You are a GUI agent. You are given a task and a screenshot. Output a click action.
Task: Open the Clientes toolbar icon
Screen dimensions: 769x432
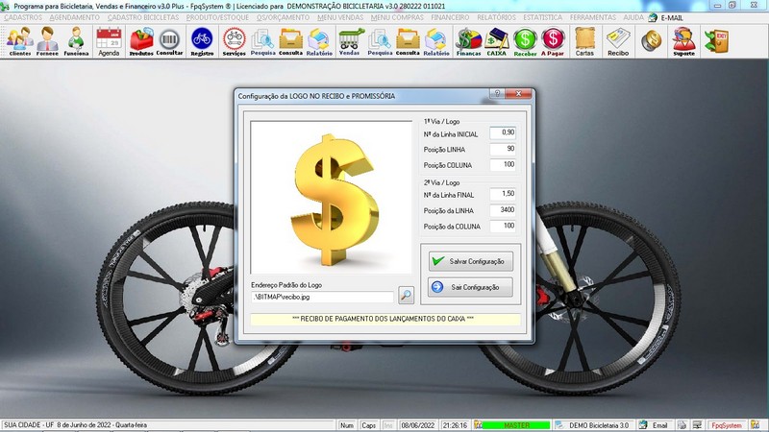tap(19, 41)
